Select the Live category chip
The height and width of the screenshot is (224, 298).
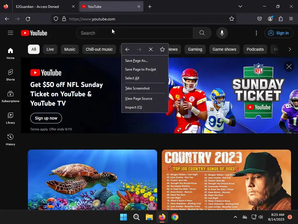point(50,49)
